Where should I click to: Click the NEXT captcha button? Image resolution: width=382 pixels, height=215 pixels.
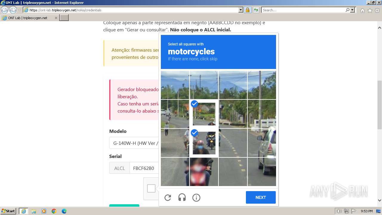click(261, 197)
